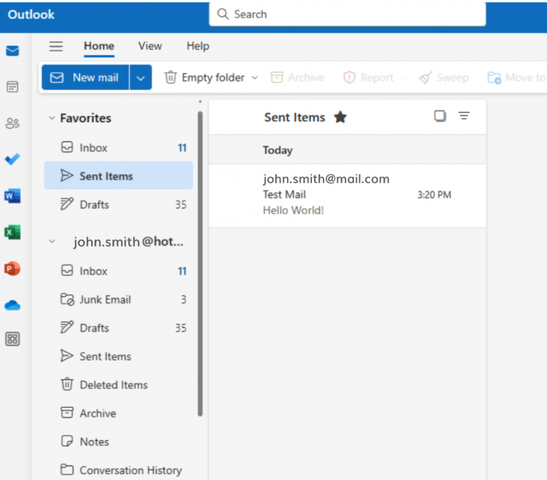Launch Excel from the app rail

point(12,233)
